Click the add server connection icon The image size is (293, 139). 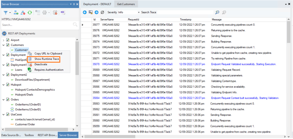[16, 12]
